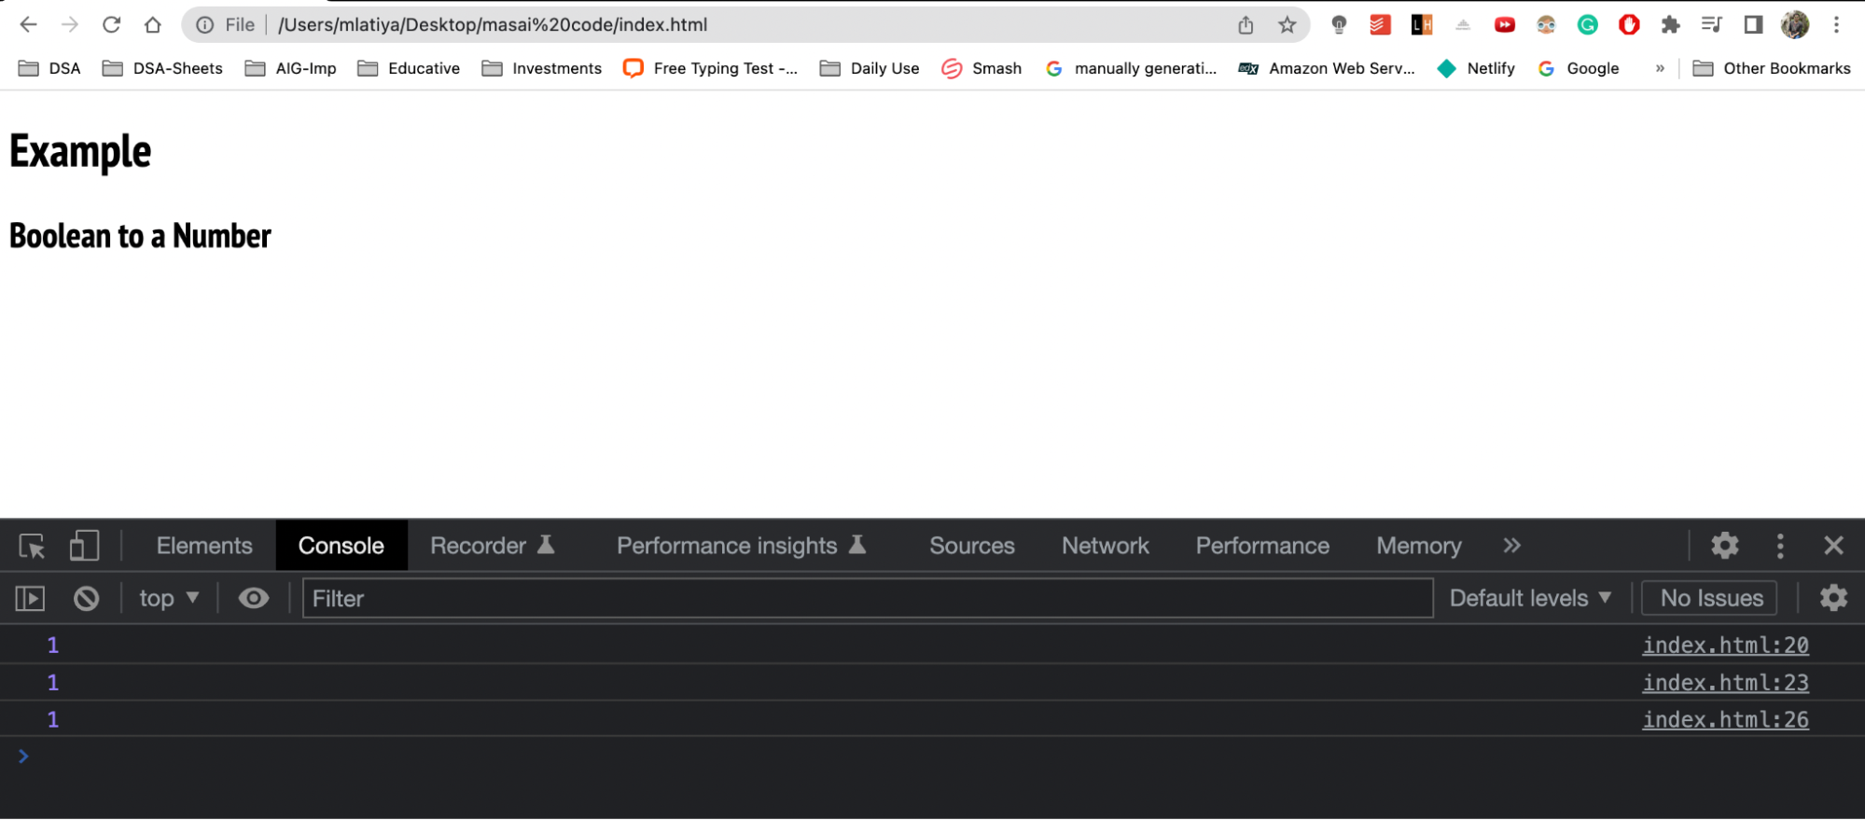Screen dimensions: 1865x820
Task: Switch to the Elements tab
Action: (x=204, y=546)
